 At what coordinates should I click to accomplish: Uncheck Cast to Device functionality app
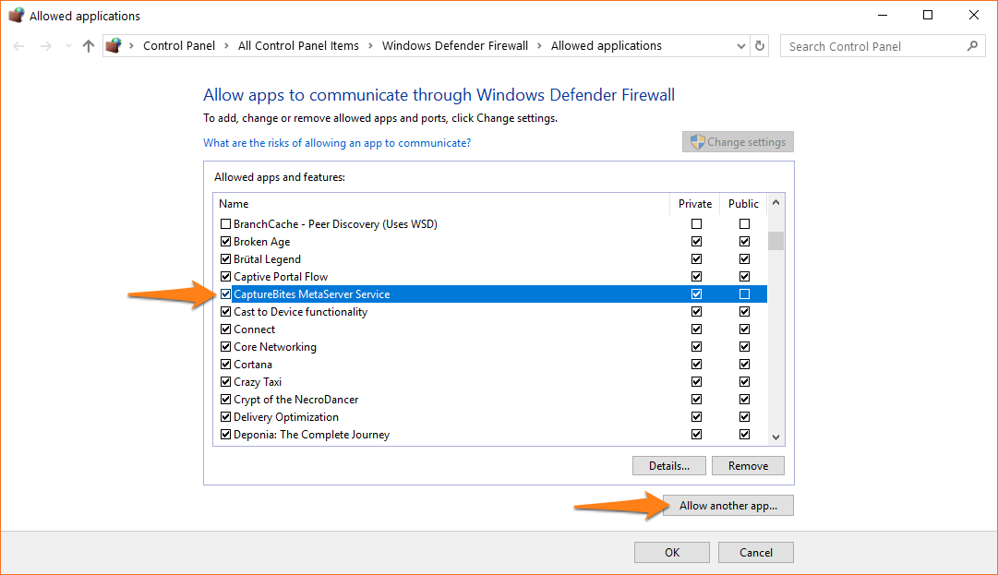(225, 312)
